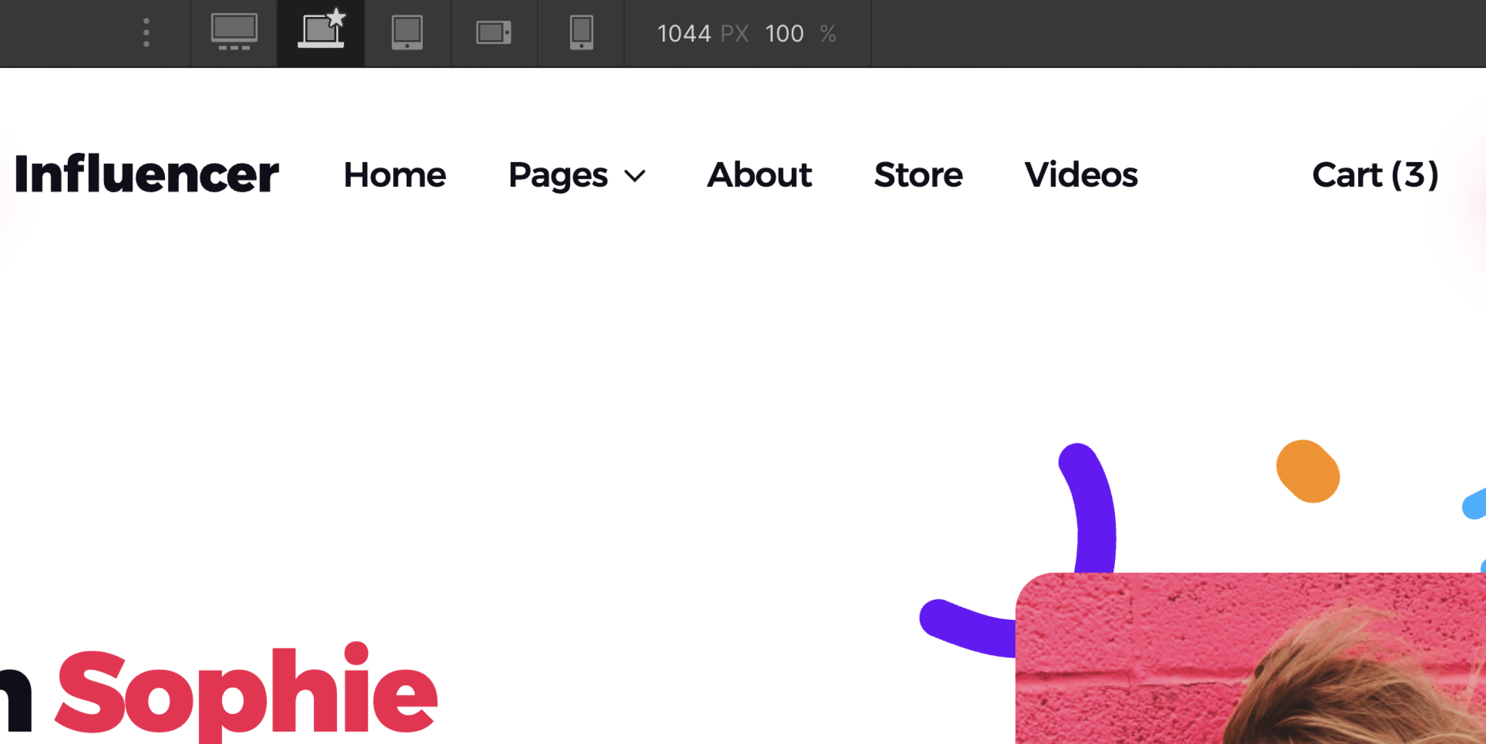Open the three-dot options menu

point(146,32)
